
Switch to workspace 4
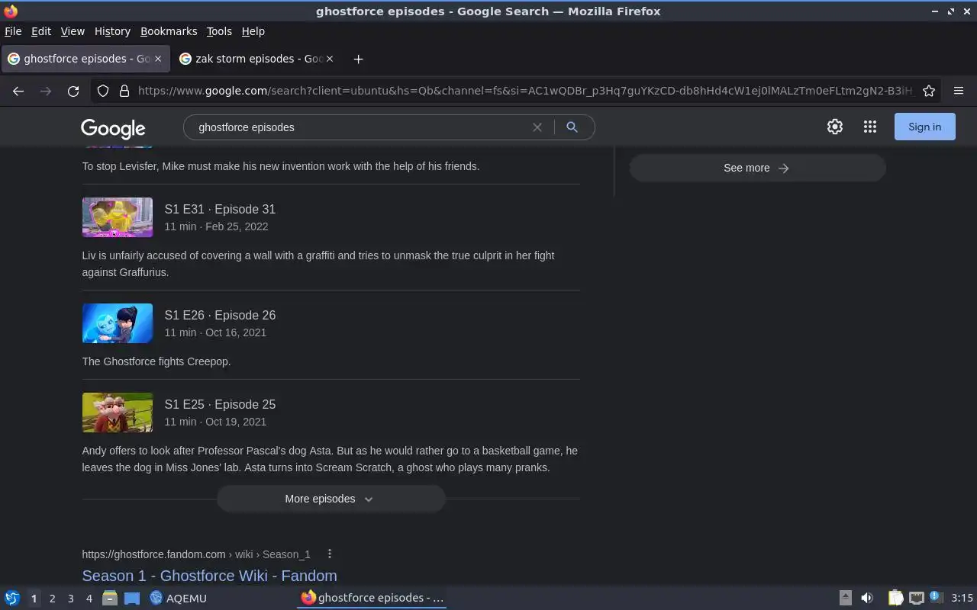pyautogui.click(x=89, y=599)
